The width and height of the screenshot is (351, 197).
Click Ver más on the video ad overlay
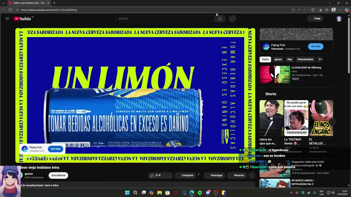tap(55, 149)
